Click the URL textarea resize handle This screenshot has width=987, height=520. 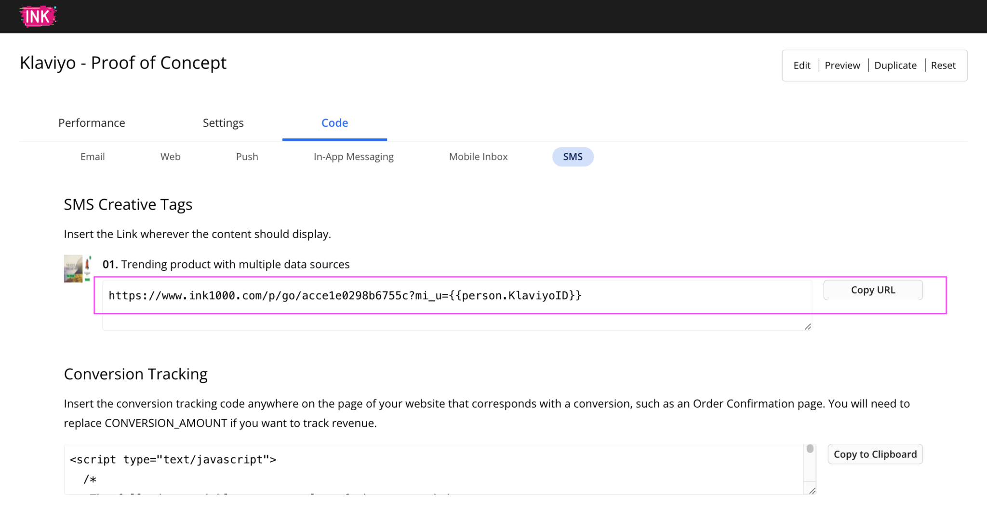click(808, 327)
